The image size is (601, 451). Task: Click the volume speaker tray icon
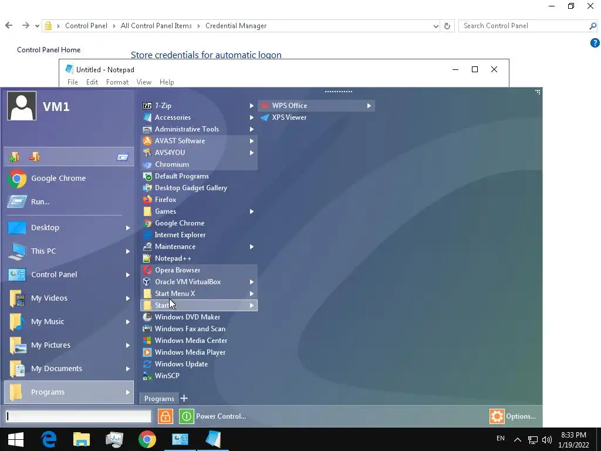(547, 439)
